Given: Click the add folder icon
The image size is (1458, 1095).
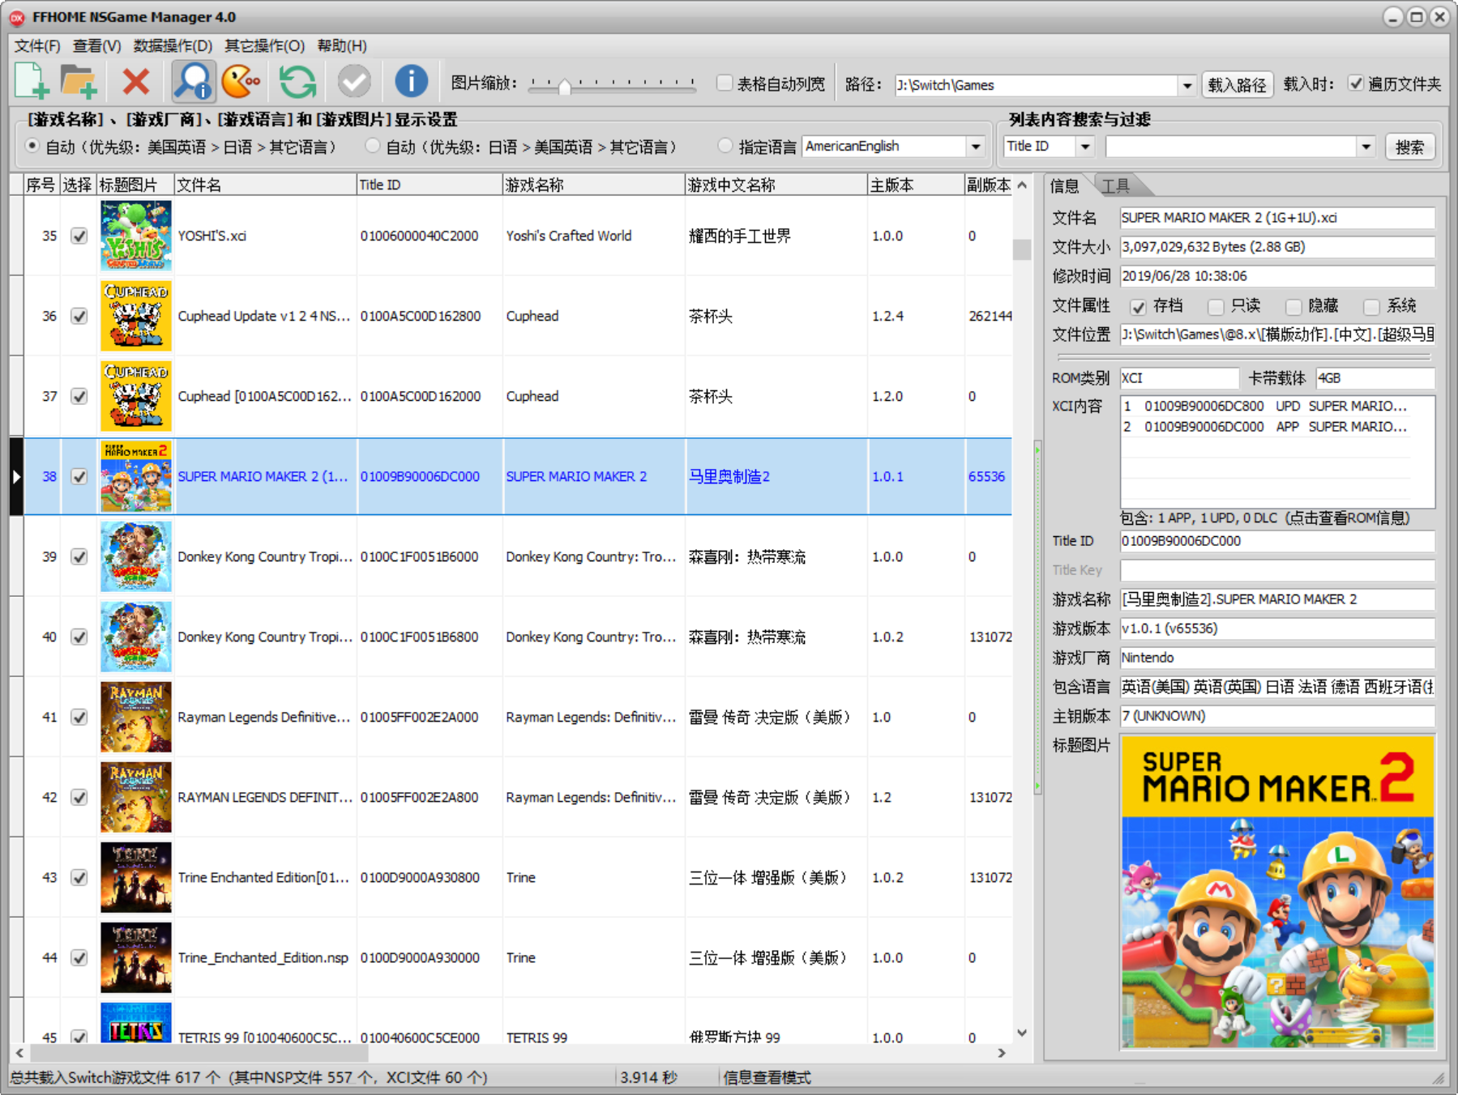Looking at the screenshot, I should [x=79, y=82].
